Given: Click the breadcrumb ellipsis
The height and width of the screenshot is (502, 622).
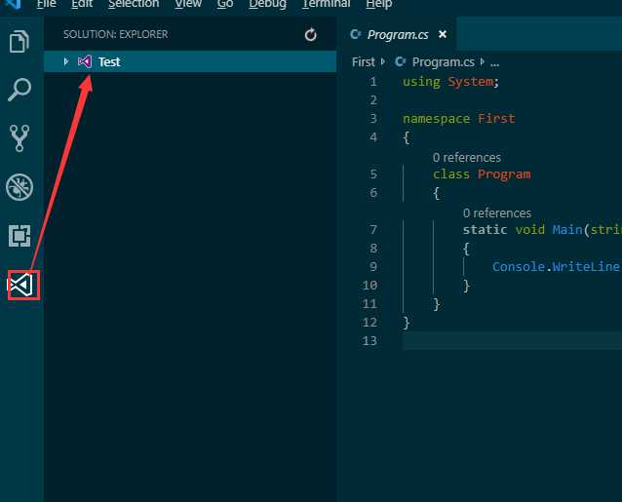Looking at the screenshot, I should click(494, 62).
